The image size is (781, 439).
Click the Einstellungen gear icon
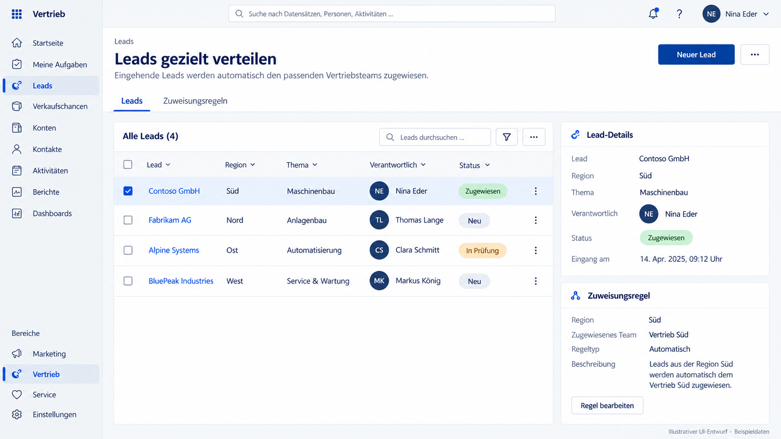click(17, 414)
